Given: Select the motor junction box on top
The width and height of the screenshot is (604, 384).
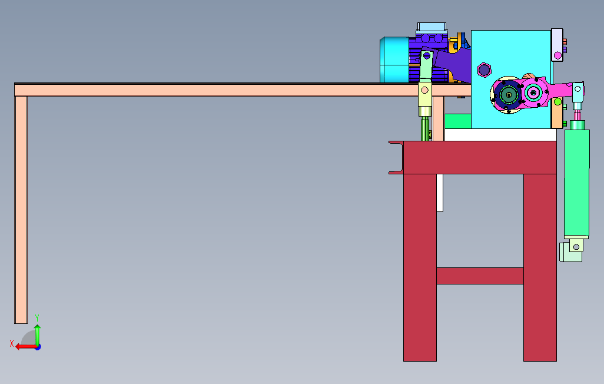Looking at the screenshot, I should pyautogui.click(x=432, y=28).
